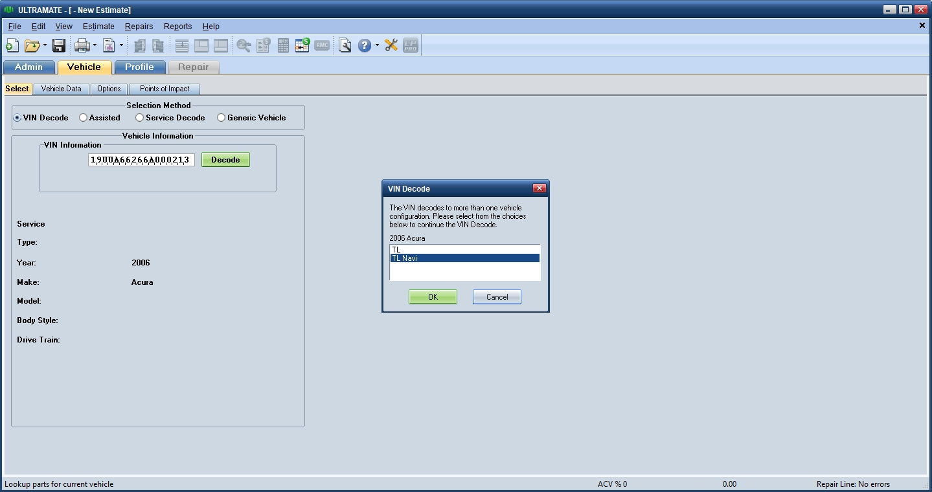Select the TL list item
The width and height of the screenshot is (932, 492).
[x=465, y=249]
